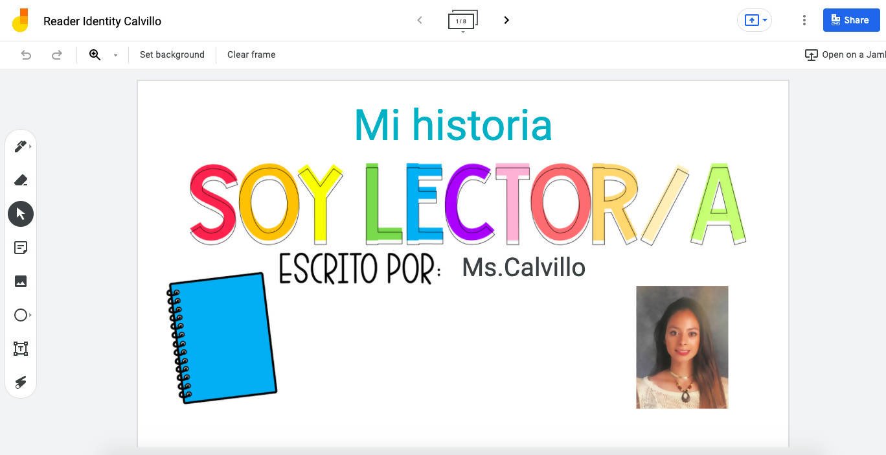Image resolution: width=886 pixels, height=455 pixels.
Task: Add a text box
Action: [20, 349]
